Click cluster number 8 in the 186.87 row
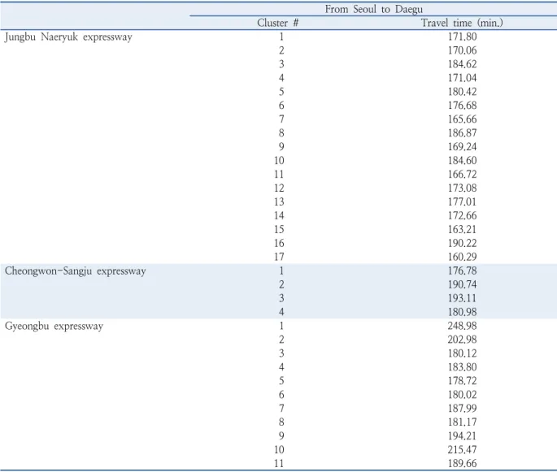Image resolution: width=557 pixels, height=472 pixels. (x=281, y=133)
